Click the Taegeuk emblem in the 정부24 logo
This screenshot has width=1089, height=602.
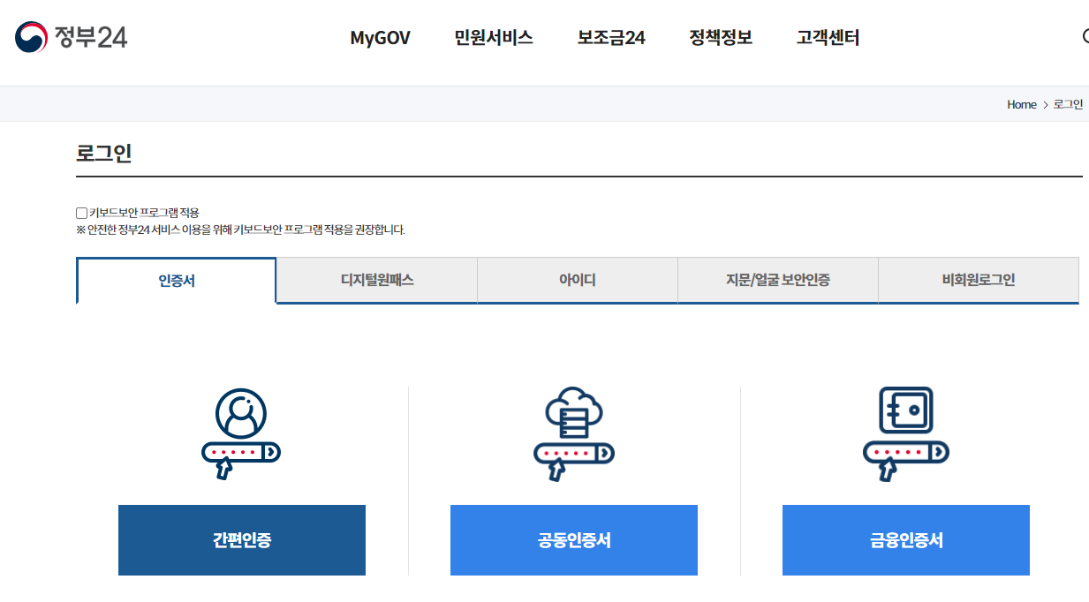[27, 36]
